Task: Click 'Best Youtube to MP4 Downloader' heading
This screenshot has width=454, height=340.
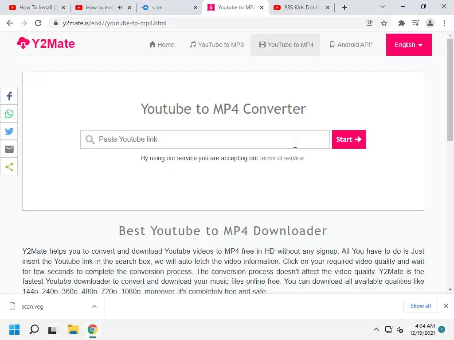Action: [223, 231]
